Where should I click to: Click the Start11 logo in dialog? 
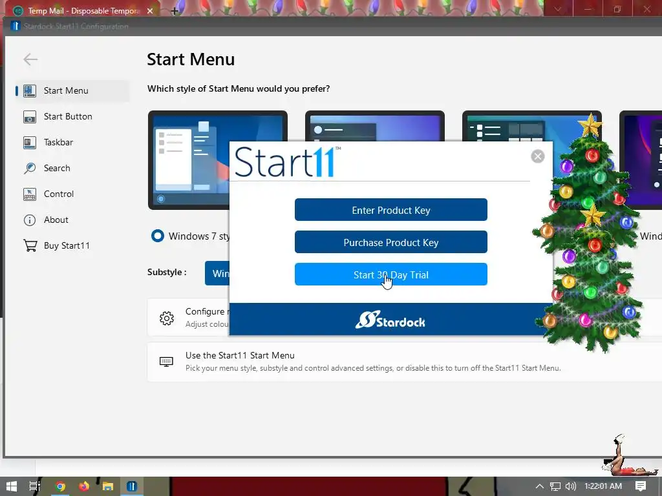click(288, 162)
